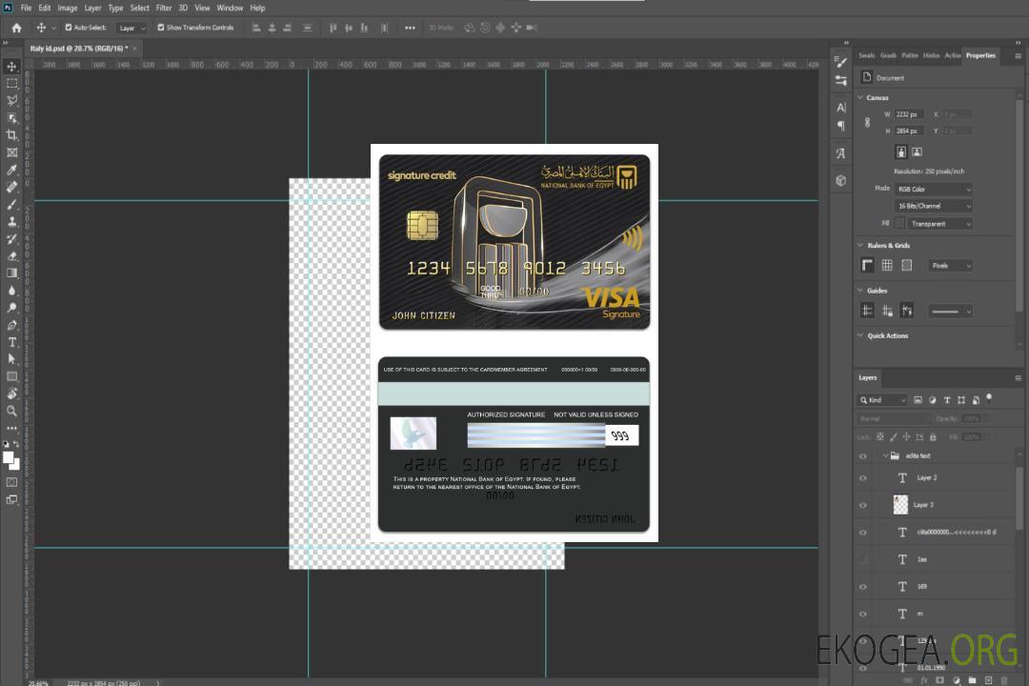Open the RGB Color mode dropdown

(933, 189)
